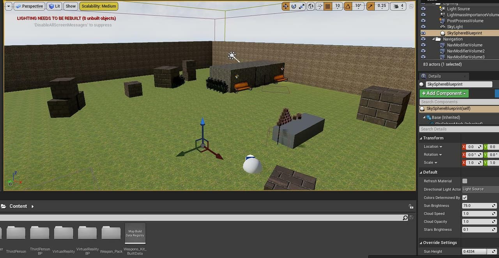Image resolution: width=499 pixels, height=258 pixels.
Task: Click the Content breadcrumb in browser
Action: [x=18, y=206]
